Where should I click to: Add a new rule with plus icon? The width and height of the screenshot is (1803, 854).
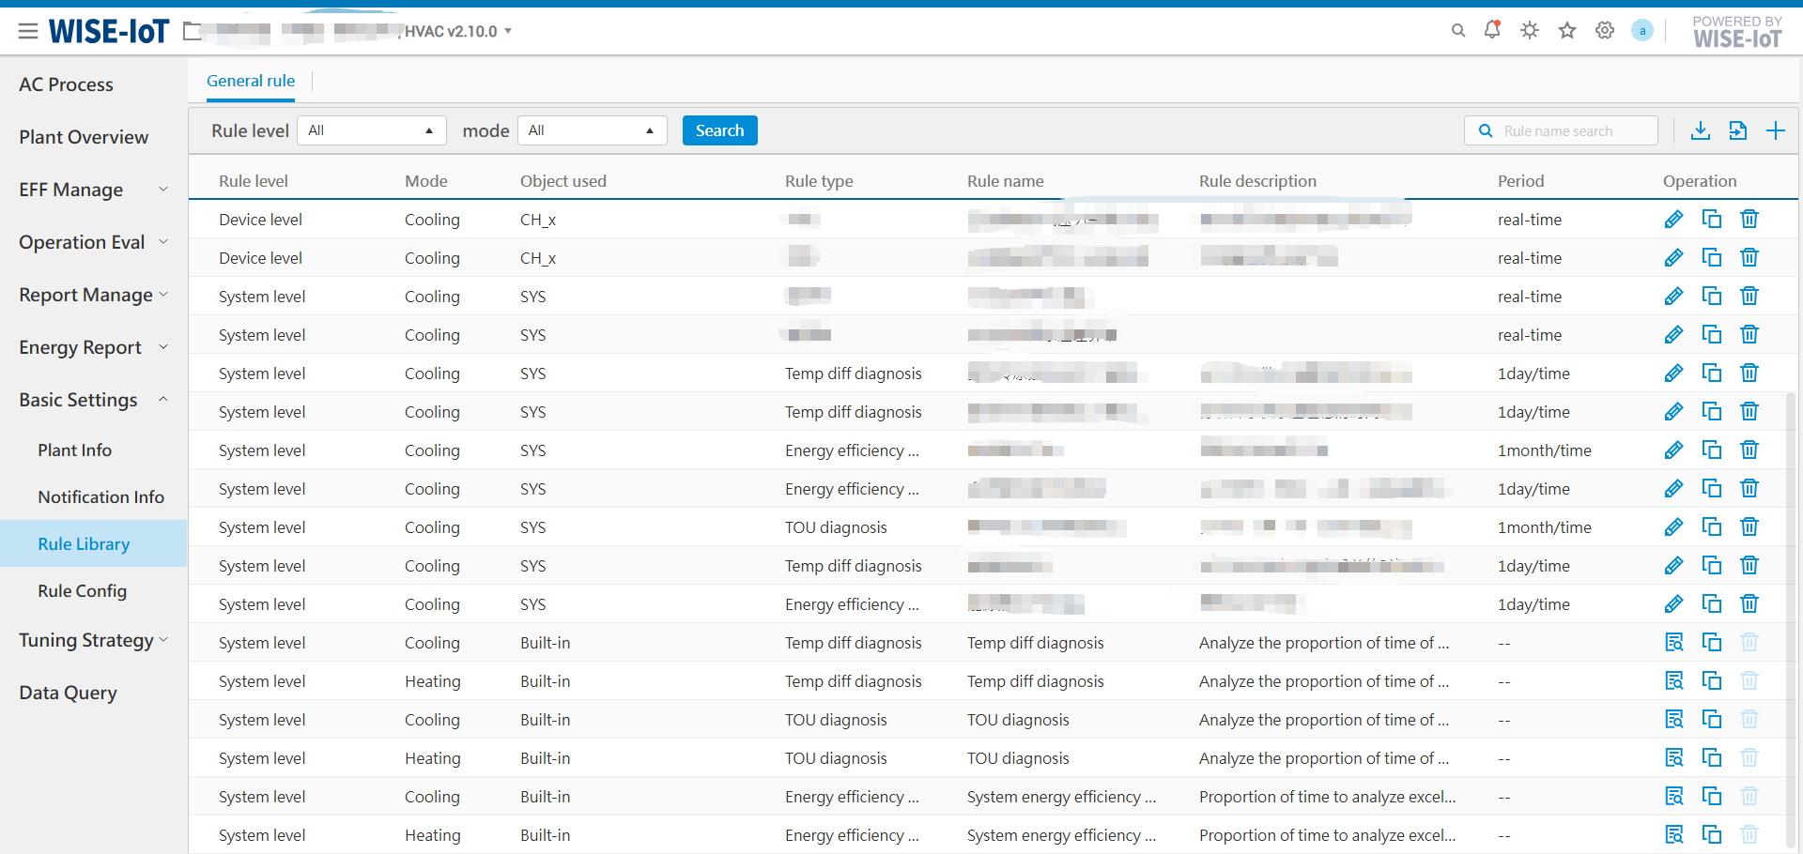click(x=1775, y=130)
